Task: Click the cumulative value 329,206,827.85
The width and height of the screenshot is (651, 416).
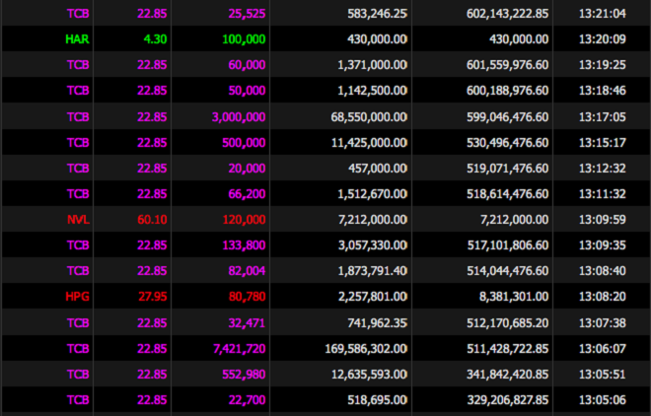Action: (x=495, y=398)
